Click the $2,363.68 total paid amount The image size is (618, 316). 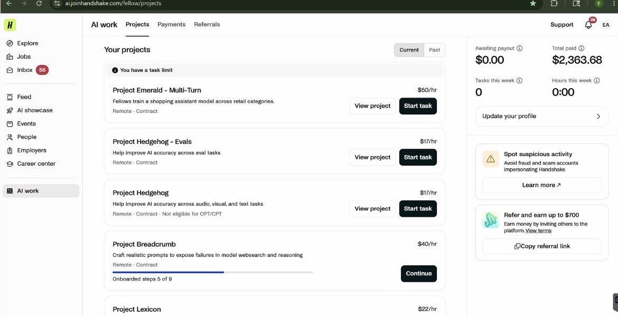pyautogui.click(x=577, y=60)
